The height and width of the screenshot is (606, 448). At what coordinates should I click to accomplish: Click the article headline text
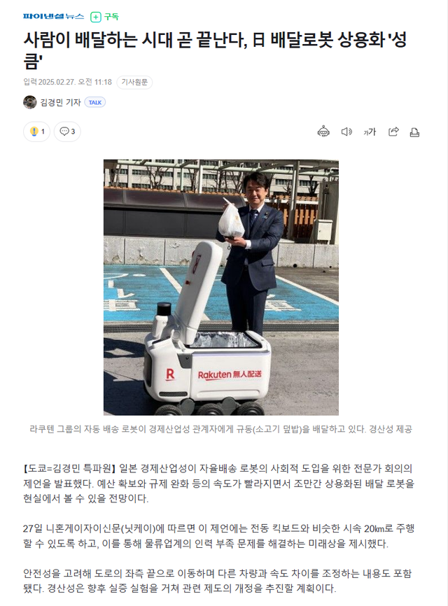pyautogui.click(x=215, y=50)
